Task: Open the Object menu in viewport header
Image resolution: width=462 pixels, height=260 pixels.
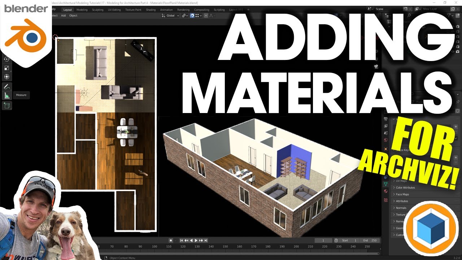Action: click(73, 16)
